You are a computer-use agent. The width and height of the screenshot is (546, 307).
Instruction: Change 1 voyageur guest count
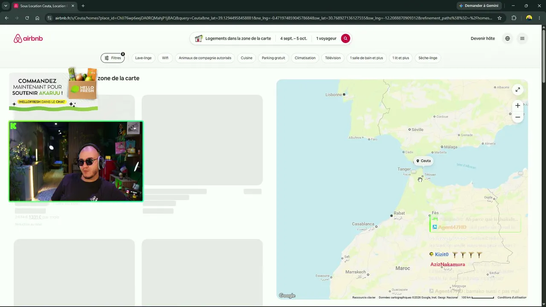coord(326,38)
